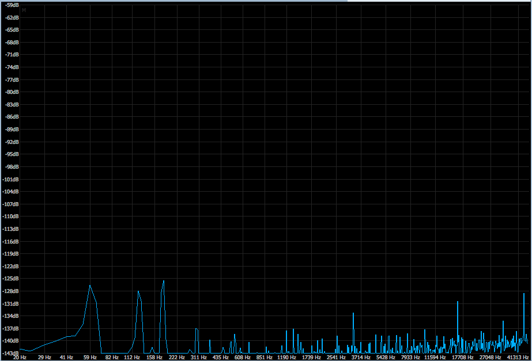Click the 222 Hz frequency label
Image resolution: width=532 pixels, height=361 pixels.
coord(177,358)
